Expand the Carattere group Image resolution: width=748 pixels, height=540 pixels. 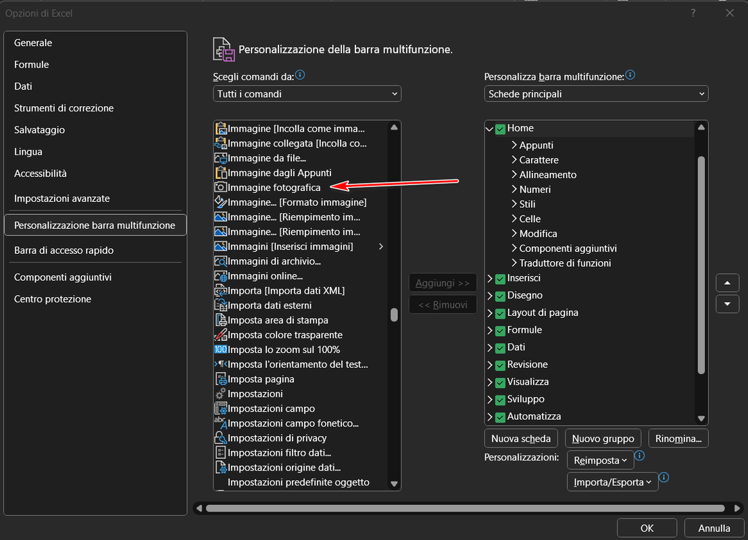(514, 159)
